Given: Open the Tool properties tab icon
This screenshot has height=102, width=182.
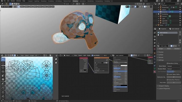Looking at the screenshot, I should 155,33.
